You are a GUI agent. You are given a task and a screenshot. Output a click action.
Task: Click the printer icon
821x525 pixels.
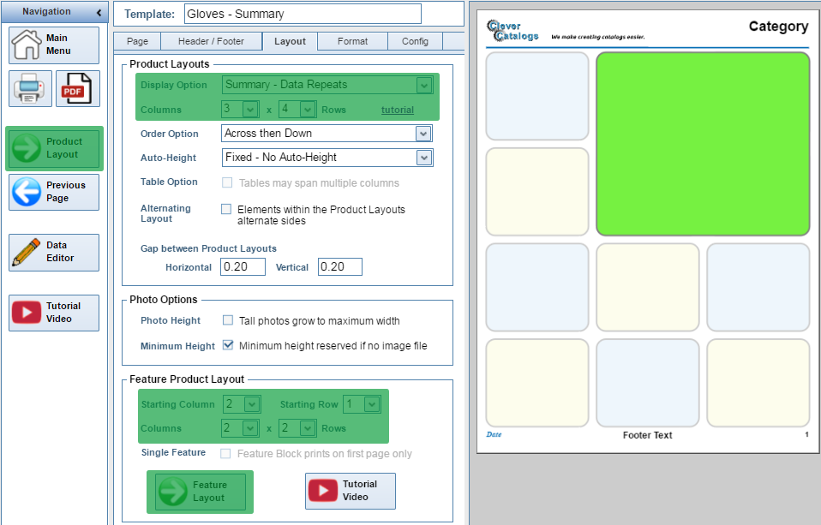(x=30, y=88)
